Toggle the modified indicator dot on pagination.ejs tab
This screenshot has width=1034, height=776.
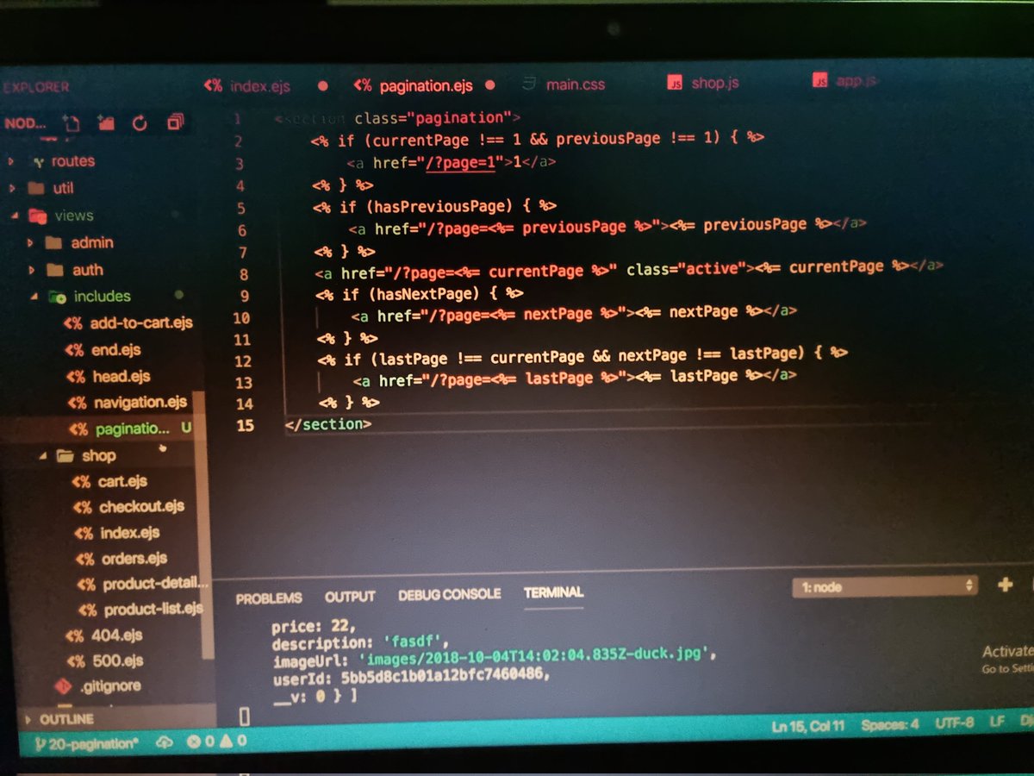(x=489, y=85)
